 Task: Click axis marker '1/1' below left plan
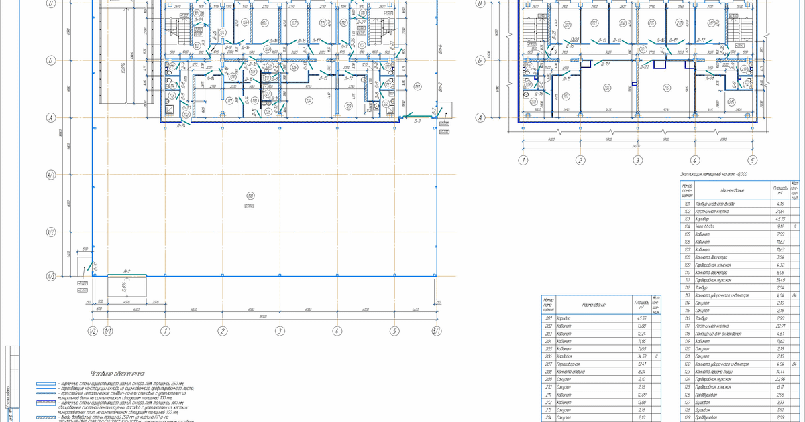108,330
